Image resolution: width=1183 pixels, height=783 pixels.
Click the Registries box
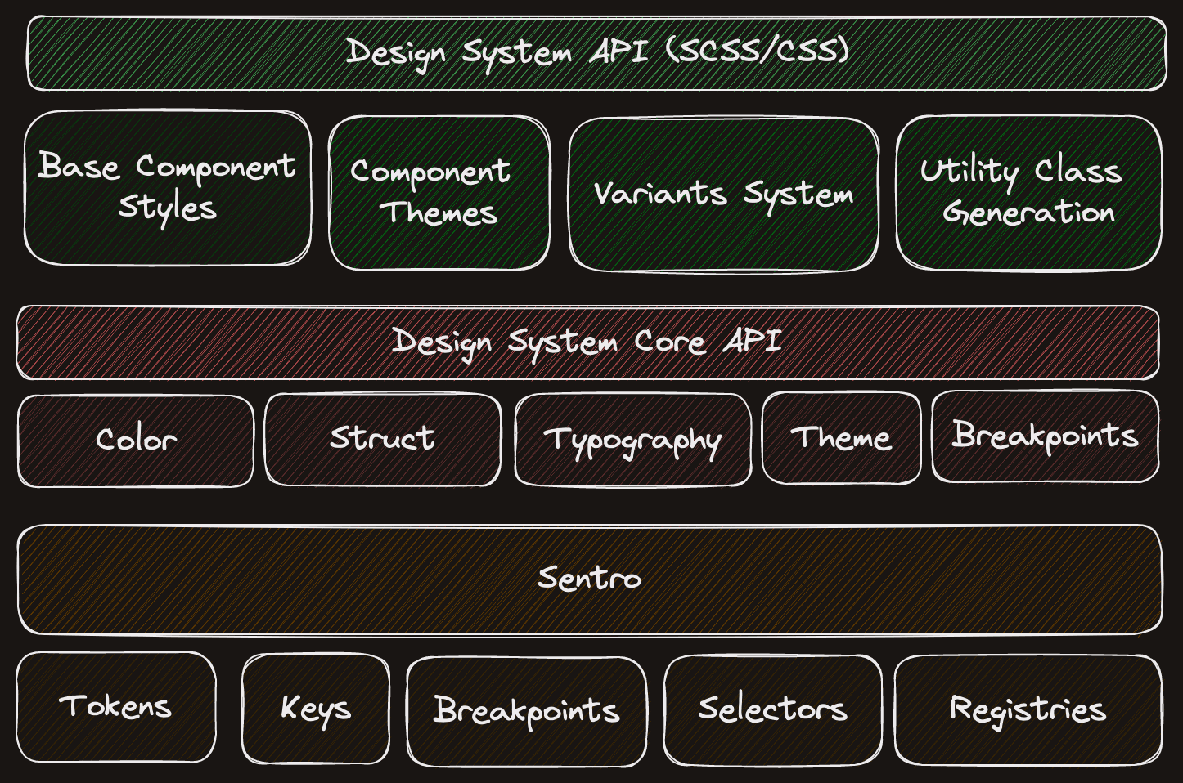click(x=1028, y=709)
